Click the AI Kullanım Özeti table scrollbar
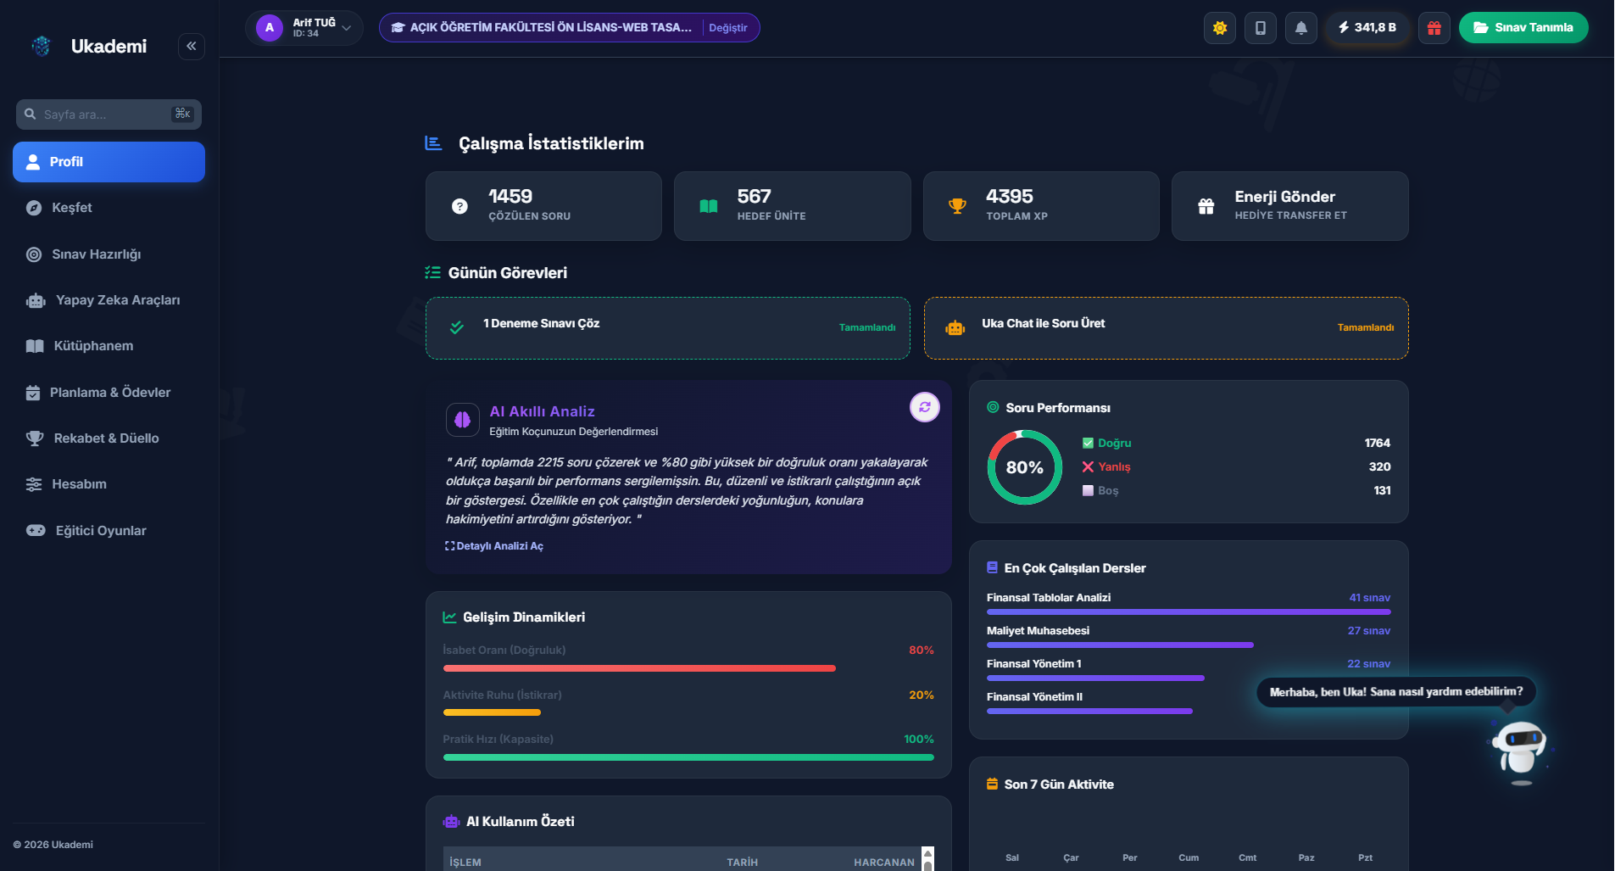 [x=927, y=858]
